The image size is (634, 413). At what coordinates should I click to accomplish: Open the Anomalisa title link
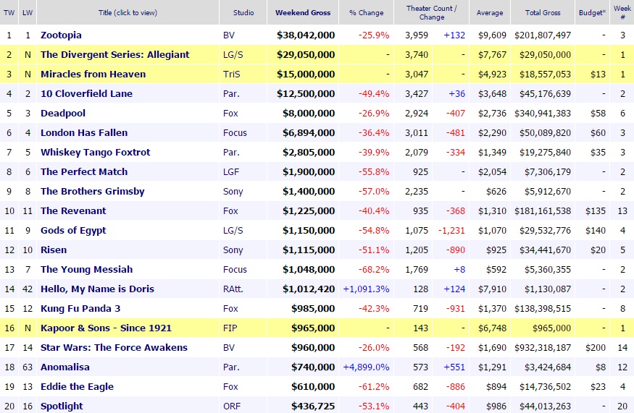pos(65,367)
